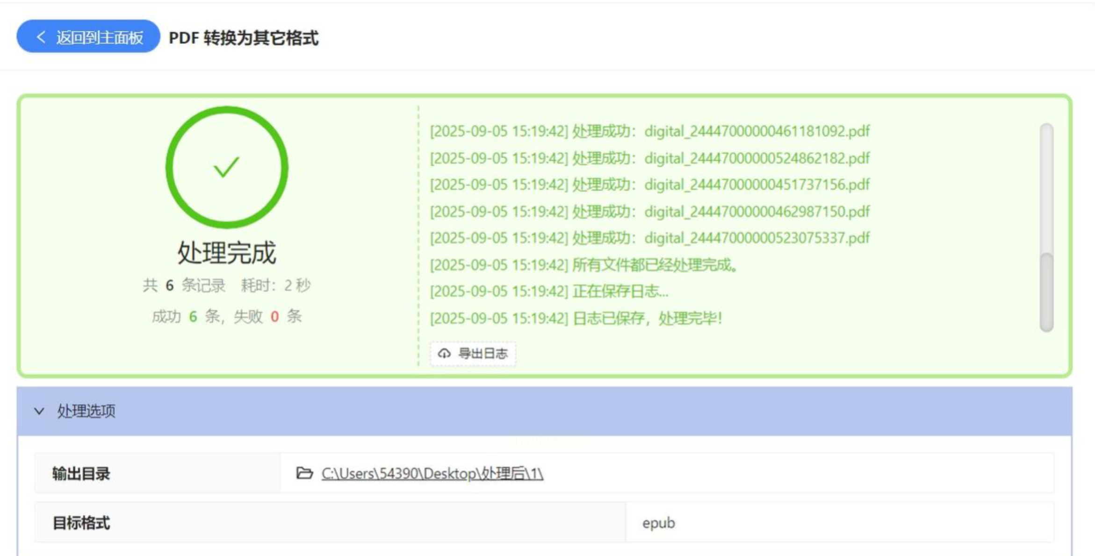Click the green success checkmark circle
The image size is (1095, 556).
click(x=227, y=167)
